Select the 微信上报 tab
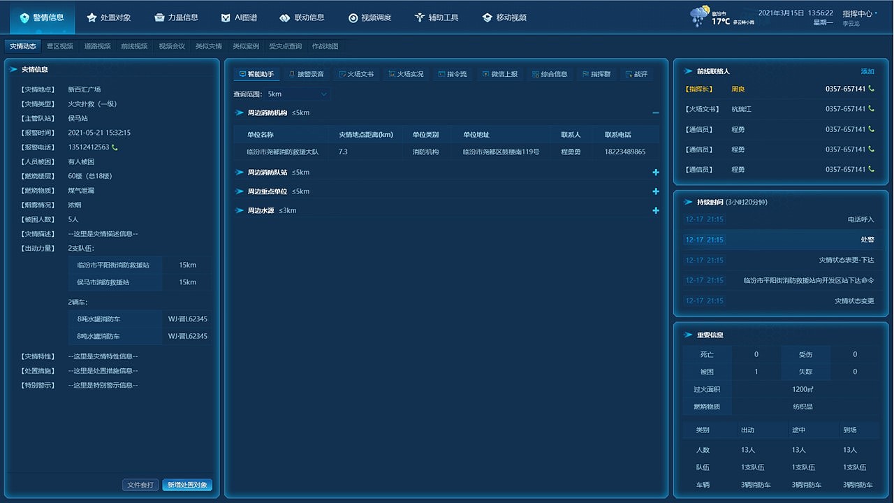This screenshot has height=503, width=894. tap(501, 74)
